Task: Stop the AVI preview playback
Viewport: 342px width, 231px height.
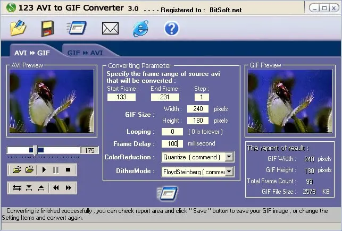Action: [68, 170]
